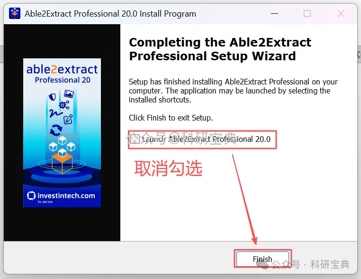
Task: Click the disabled maximize window button
Action: 307,14
